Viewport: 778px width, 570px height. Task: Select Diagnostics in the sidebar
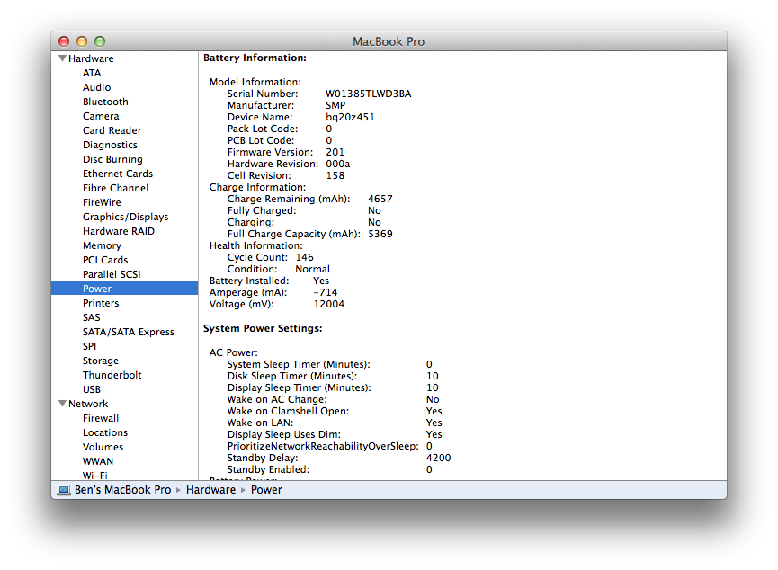coord(110,145)
